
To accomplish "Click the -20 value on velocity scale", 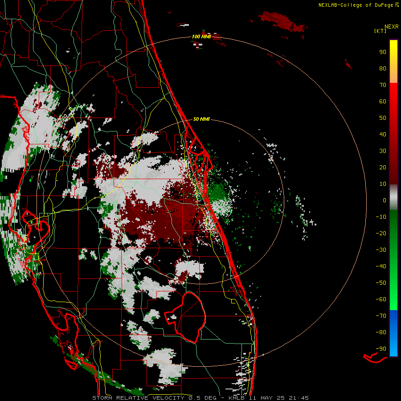I will click(x=381, y=233).
